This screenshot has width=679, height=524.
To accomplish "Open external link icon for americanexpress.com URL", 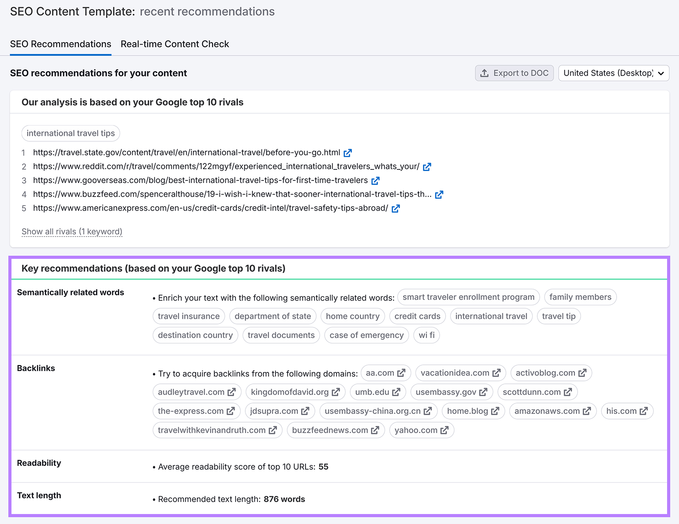I will [x=396, y=208].
